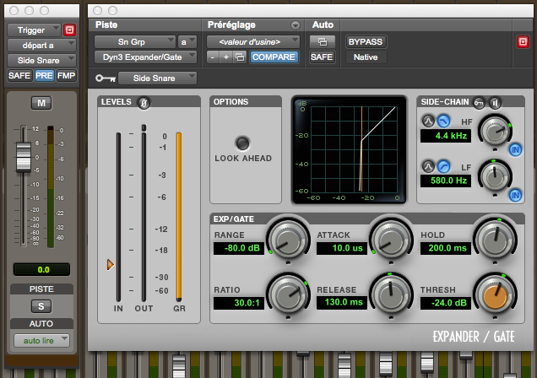Click the Auto header label
537x378 pixels.
pos(323,25)
